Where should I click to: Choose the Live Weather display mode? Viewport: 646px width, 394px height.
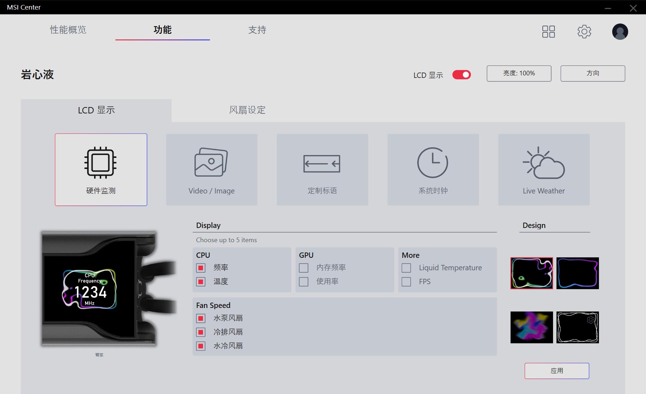tap(543, 170)
